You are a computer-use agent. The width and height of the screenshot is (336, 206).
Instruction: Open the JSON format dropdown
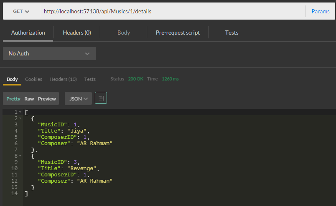78,99
